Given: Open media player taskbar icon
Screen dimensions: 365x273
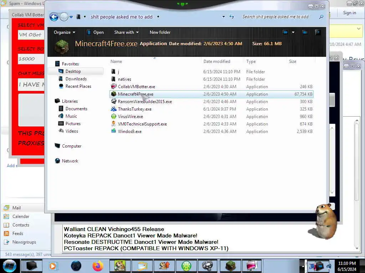Looking at the screenshot, I should coord(53,266).
